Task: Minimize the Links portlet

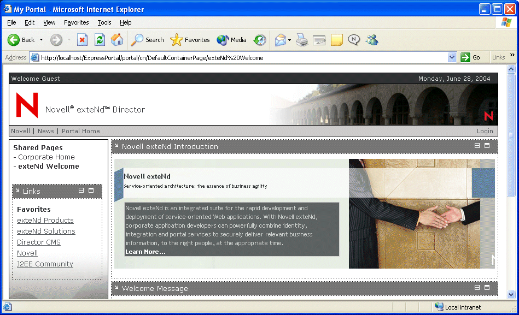Action: click(81, 191)
